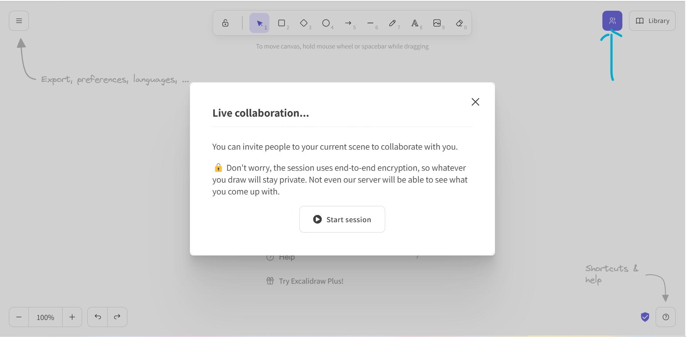
Task: Decrease zoom with the minus control
Action: point(19,317)
